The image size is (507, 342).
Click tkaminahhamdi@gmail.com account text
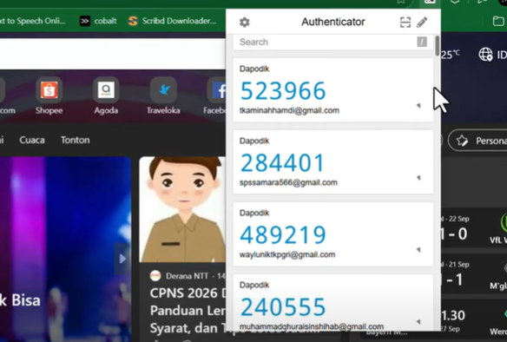(289, 110)
